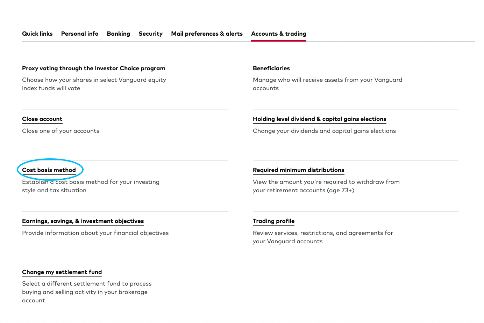Screen dimensions: 484x323
Task: Open the Cost basis method link
Action: (x=49, y=170)
